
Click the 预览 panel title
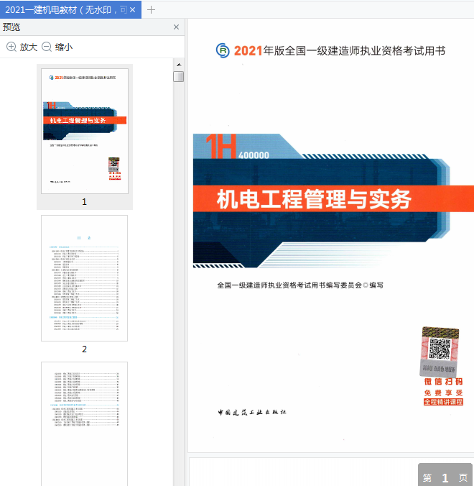click(x=11, y=27)
